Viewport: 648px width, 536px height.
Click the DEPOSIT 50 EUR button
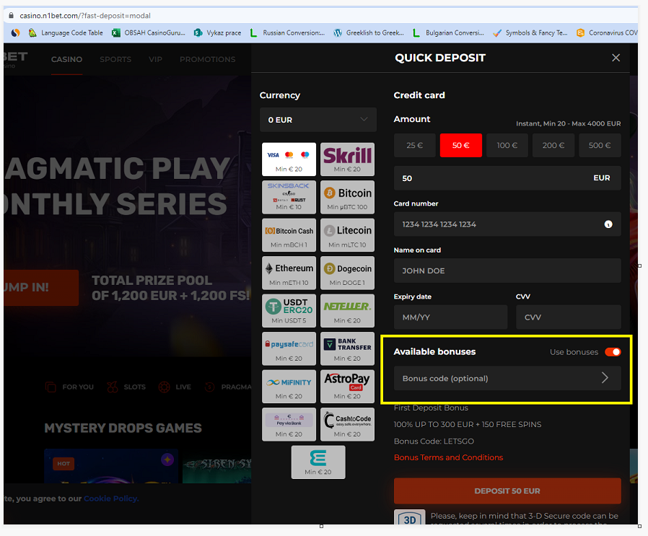507,491
